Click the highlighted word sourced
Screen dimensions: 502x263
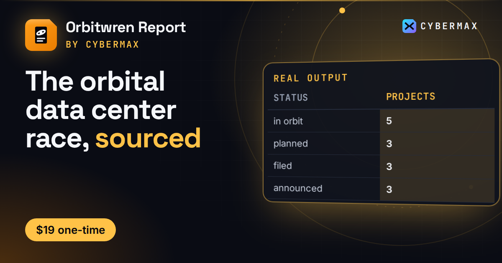point(148,139)
